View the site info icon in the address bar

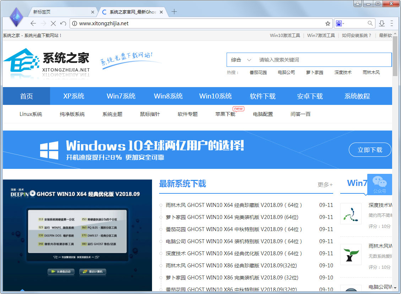click(75, 23)
